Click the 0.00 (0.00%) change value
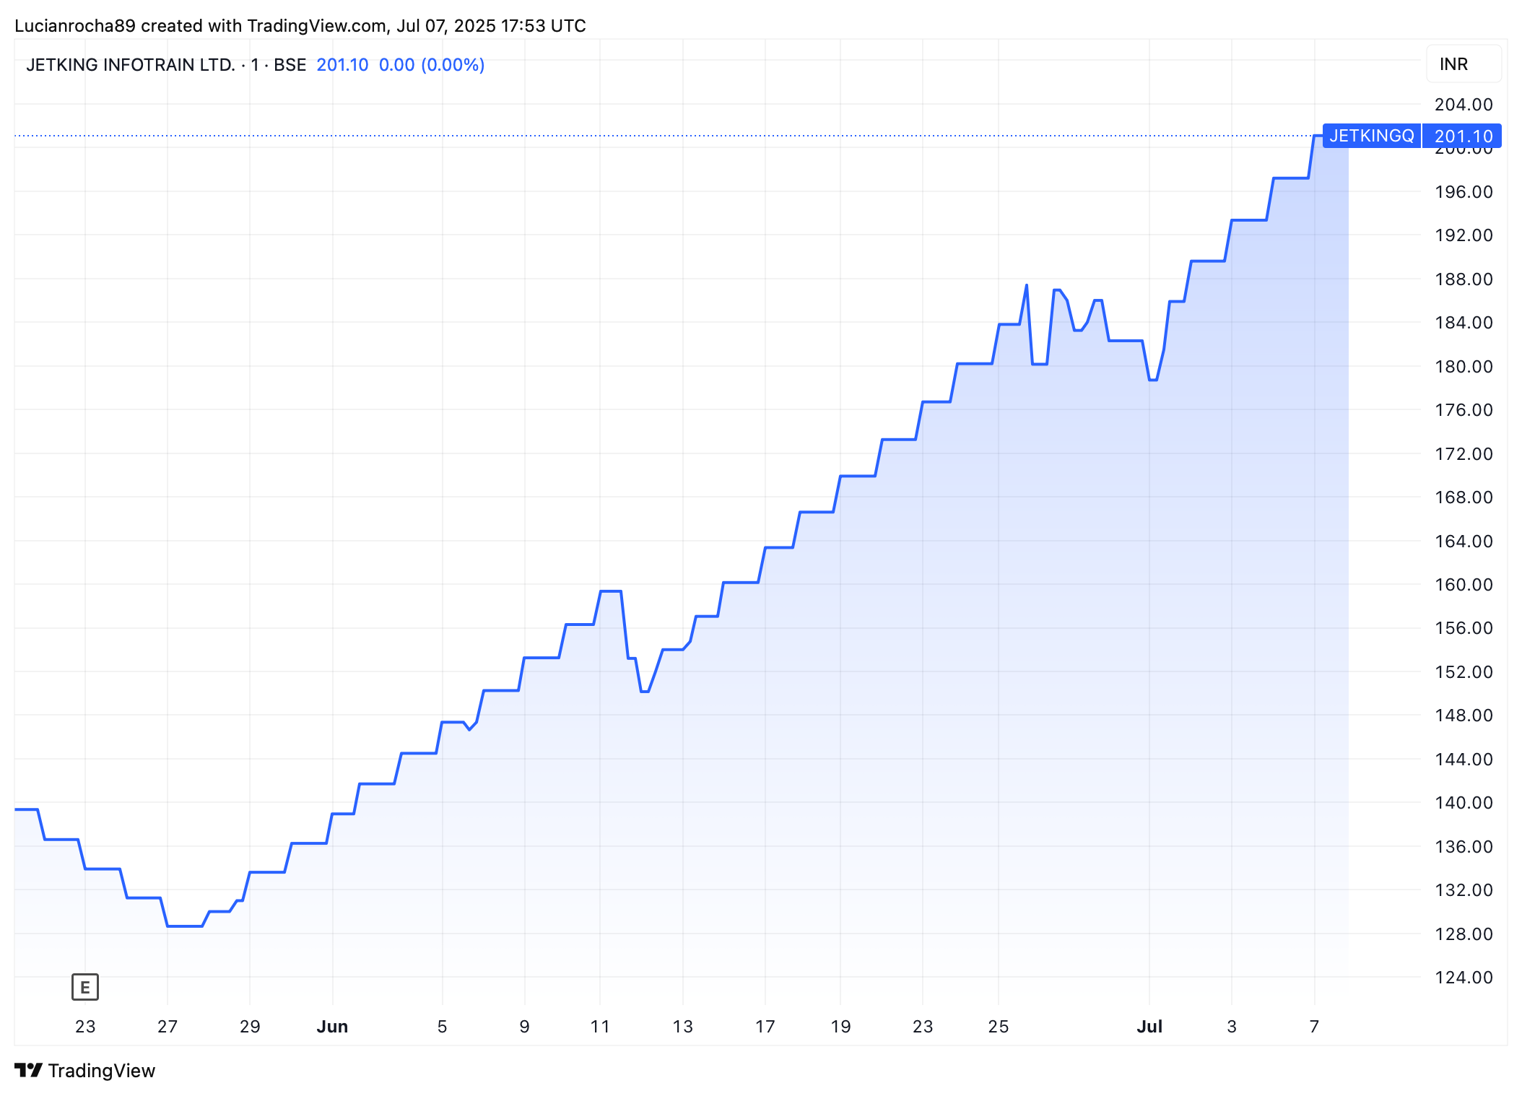Screen dimensions: 1522x1096 tap(432, 65)
